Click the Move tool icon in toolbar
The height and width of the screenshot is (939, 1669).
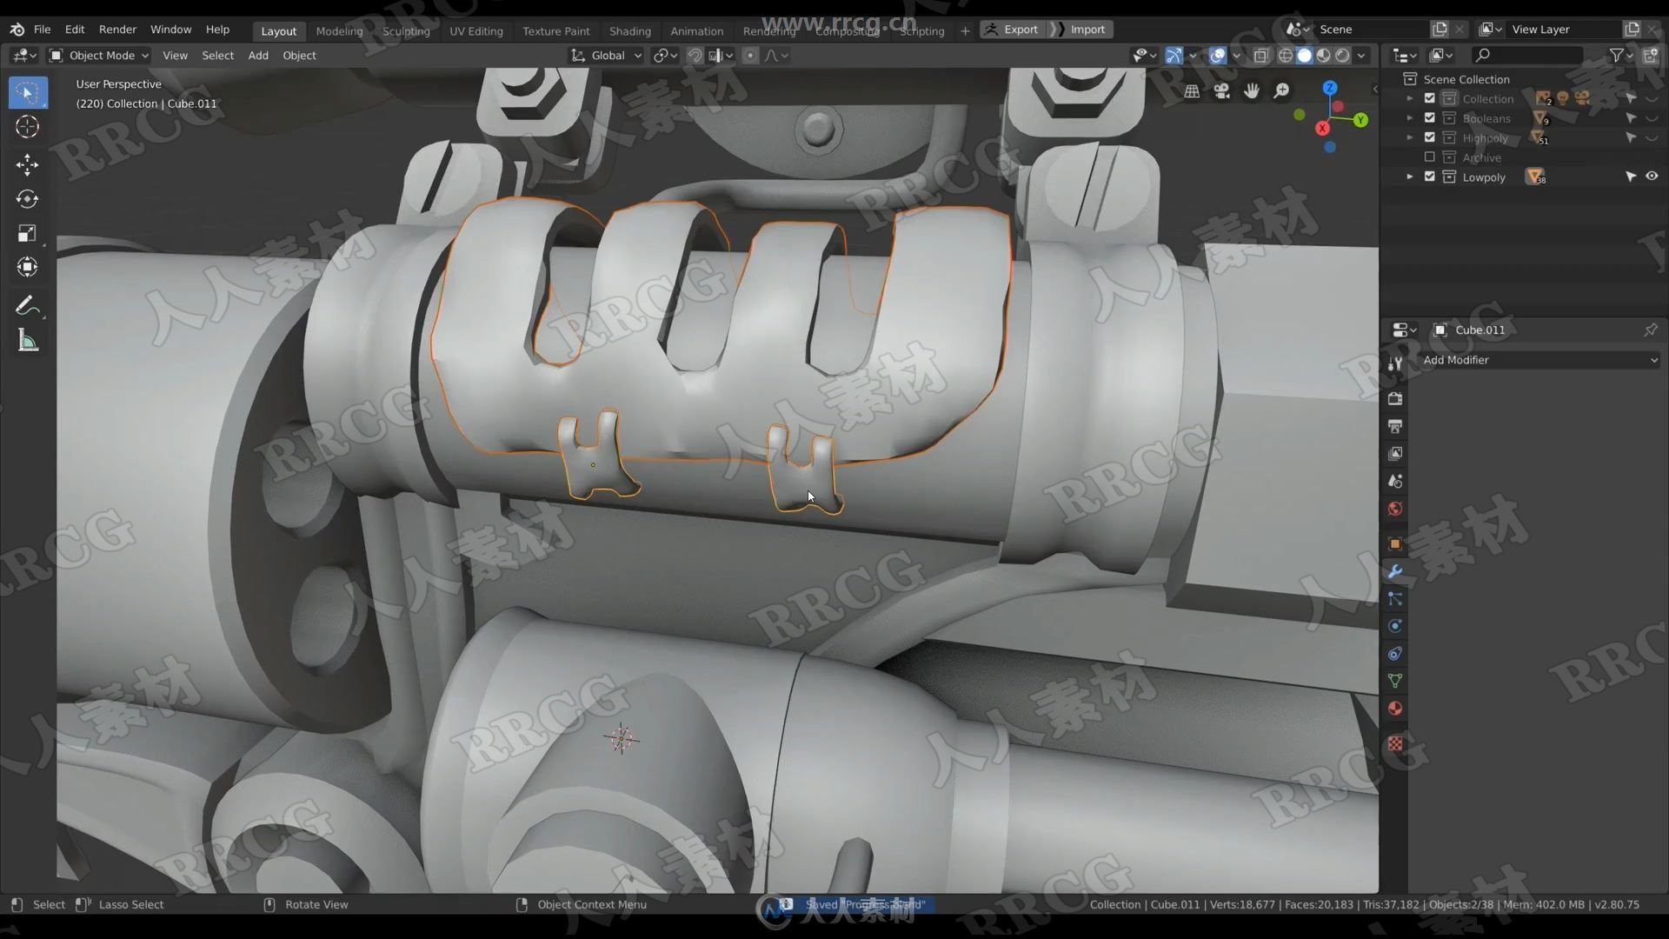[28, 163]
